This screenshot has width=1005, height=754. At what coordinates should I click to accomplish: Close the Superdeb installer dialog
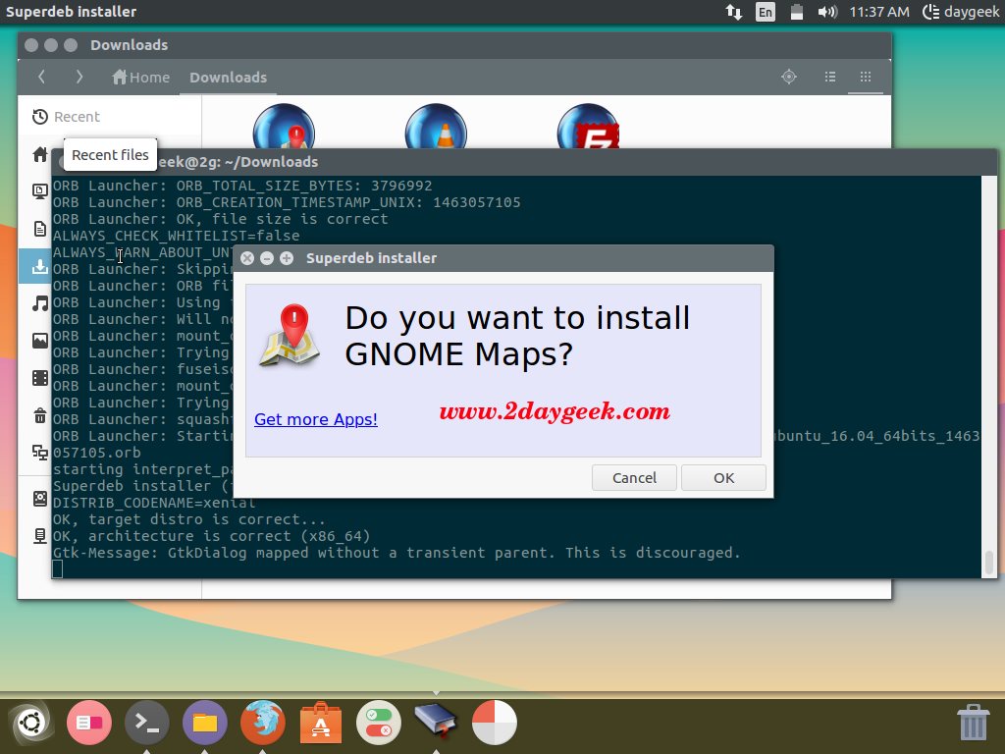click(x=247, y=258)
